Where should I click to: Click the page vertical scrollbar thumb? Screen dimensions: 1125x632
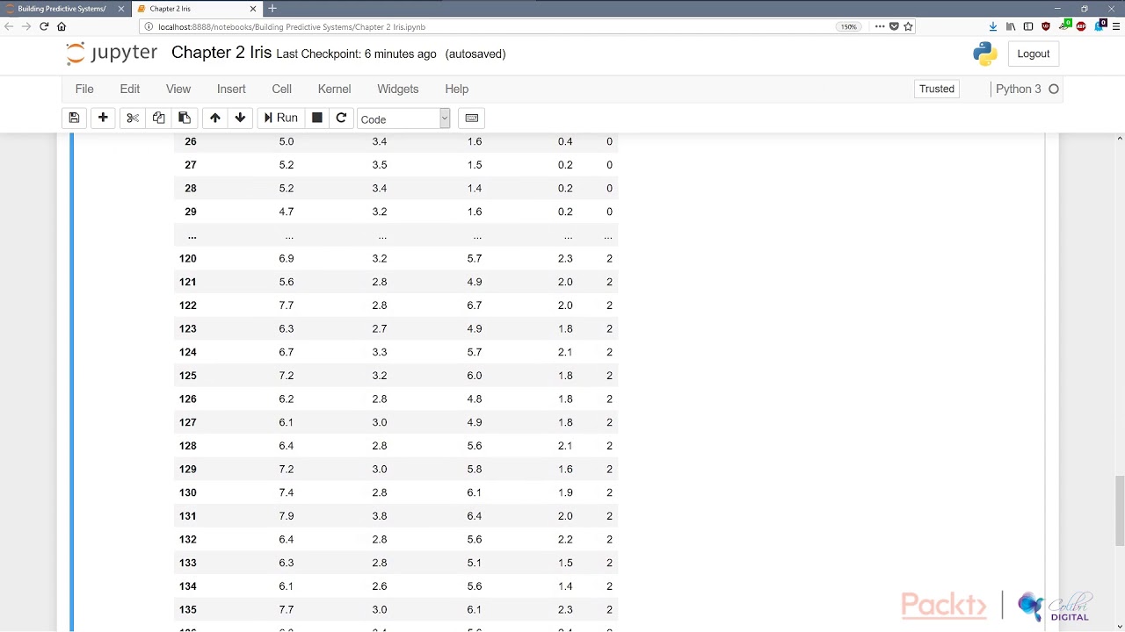click(x=1120, y=511)
